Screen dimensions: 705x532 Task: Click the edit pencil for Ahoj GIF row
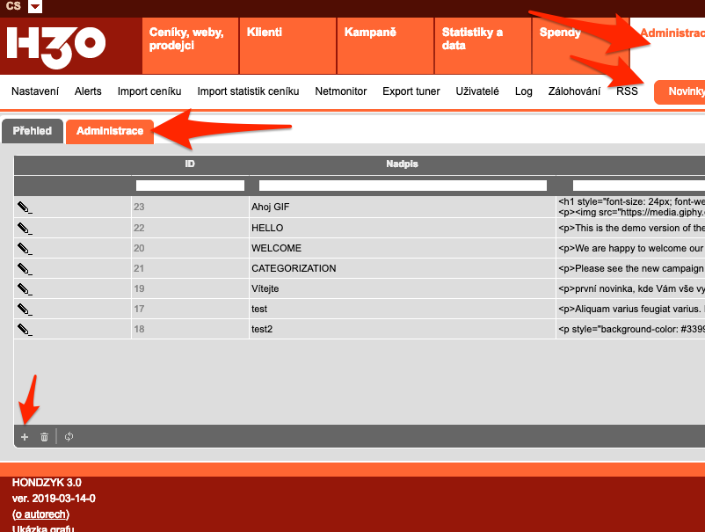[25, 207]
